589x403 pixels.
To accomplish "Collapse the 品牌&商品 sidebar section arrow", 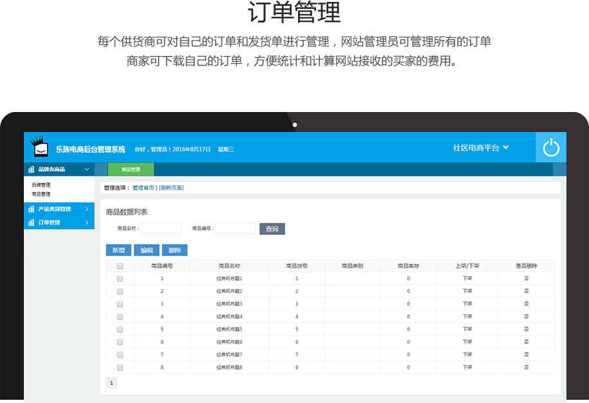I will pyautogui.click(x=87, y=170).
